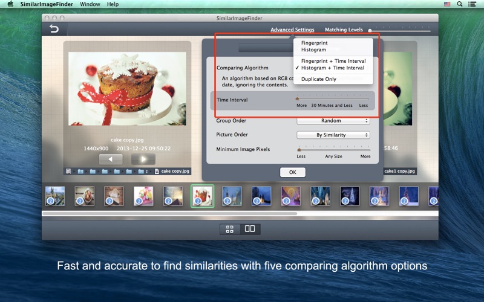Click the Time Interval slider track

[333, 98]
